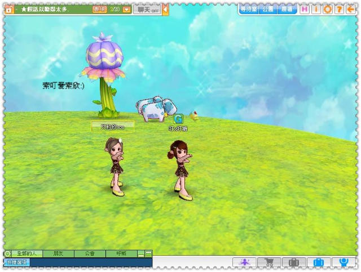Open the gray suitcase inventory icon
The height and width of the screenshot is (272, 361).
(x=294, y=262)
